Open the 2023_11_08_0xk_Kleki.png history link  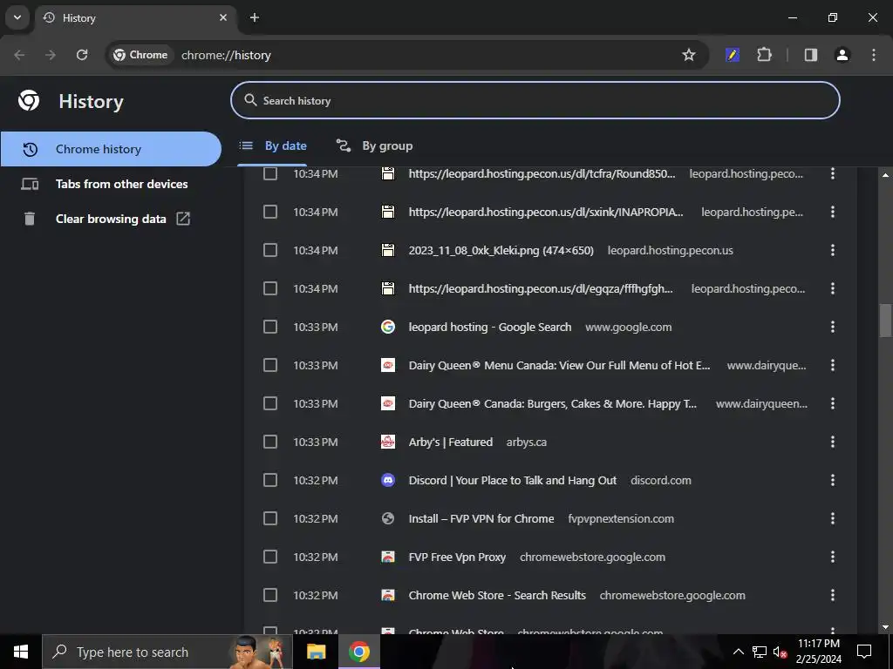(x=501, y=250)
